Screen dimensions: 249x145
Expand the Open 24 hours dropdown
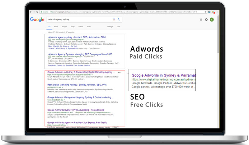pyautogui.click(x=100, y=48)
